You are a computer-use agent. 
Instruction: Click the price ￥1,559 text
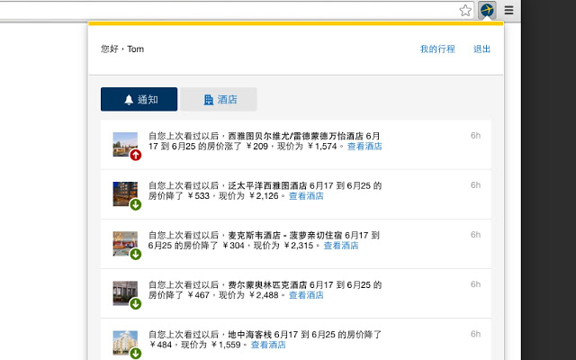pyautogui.click(x=226, y=345)
